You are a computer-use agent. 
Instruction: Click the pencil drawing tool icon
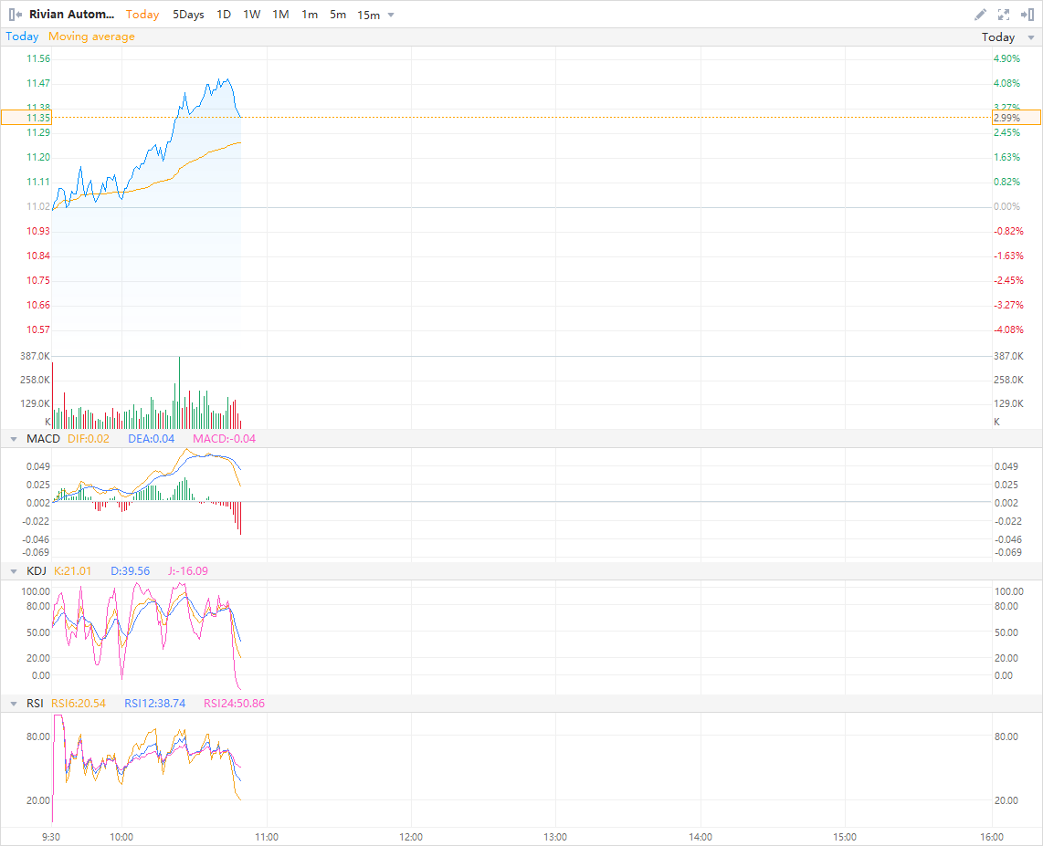click(980, 15)
